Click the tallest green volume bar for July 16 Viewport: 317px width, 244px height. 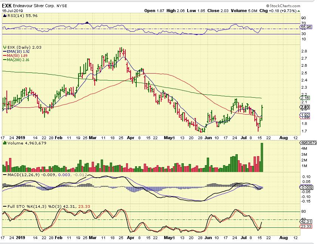pos(262,157)
